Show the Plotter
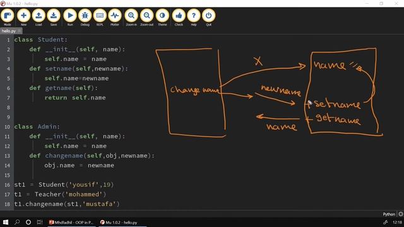This screenshot has width=404, height=227. tap(115, 18)
